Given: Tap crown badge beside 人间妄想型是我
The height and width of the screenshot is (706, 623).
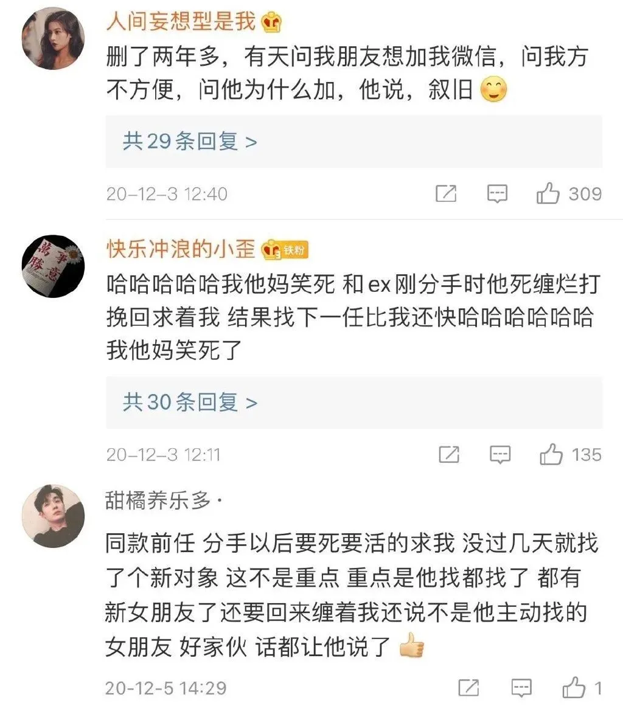Looking at the screenshot, I should click(271, 22).
